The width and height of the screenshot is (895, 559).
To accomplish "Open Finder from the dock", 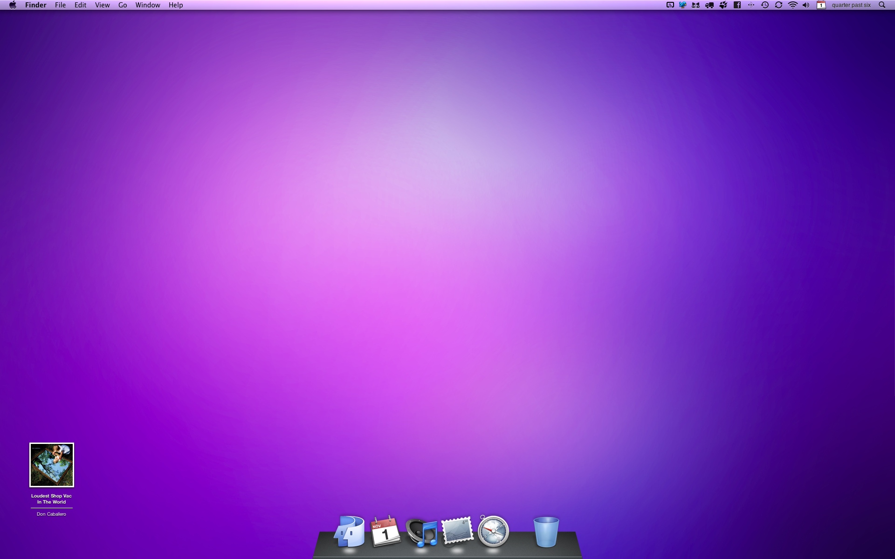I will click(x=350, y=531).
